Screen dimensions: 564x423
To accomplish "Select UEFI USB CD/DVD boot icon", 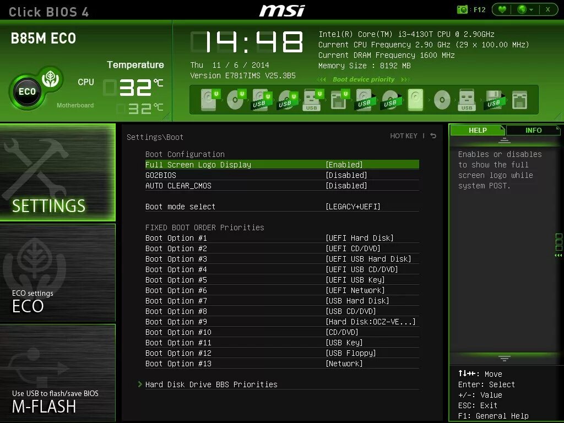I will point(288,99).
